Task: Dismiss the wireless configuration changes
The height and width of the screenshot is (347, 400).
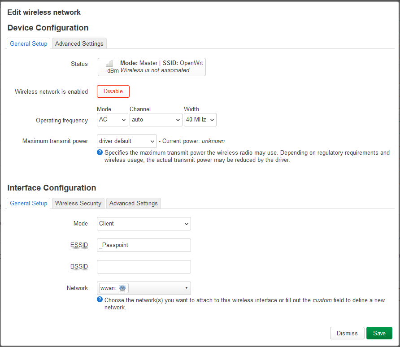Action: tap(347, 333)
